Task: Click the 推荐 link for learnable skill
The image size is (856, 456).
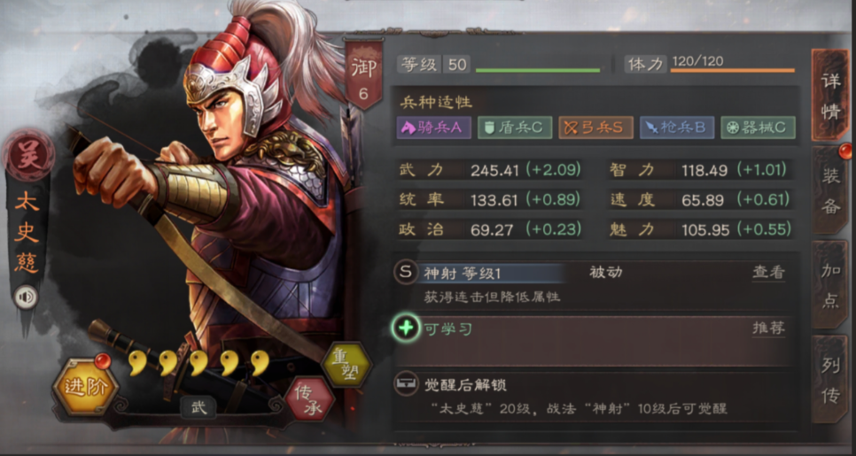Action: 768,328
